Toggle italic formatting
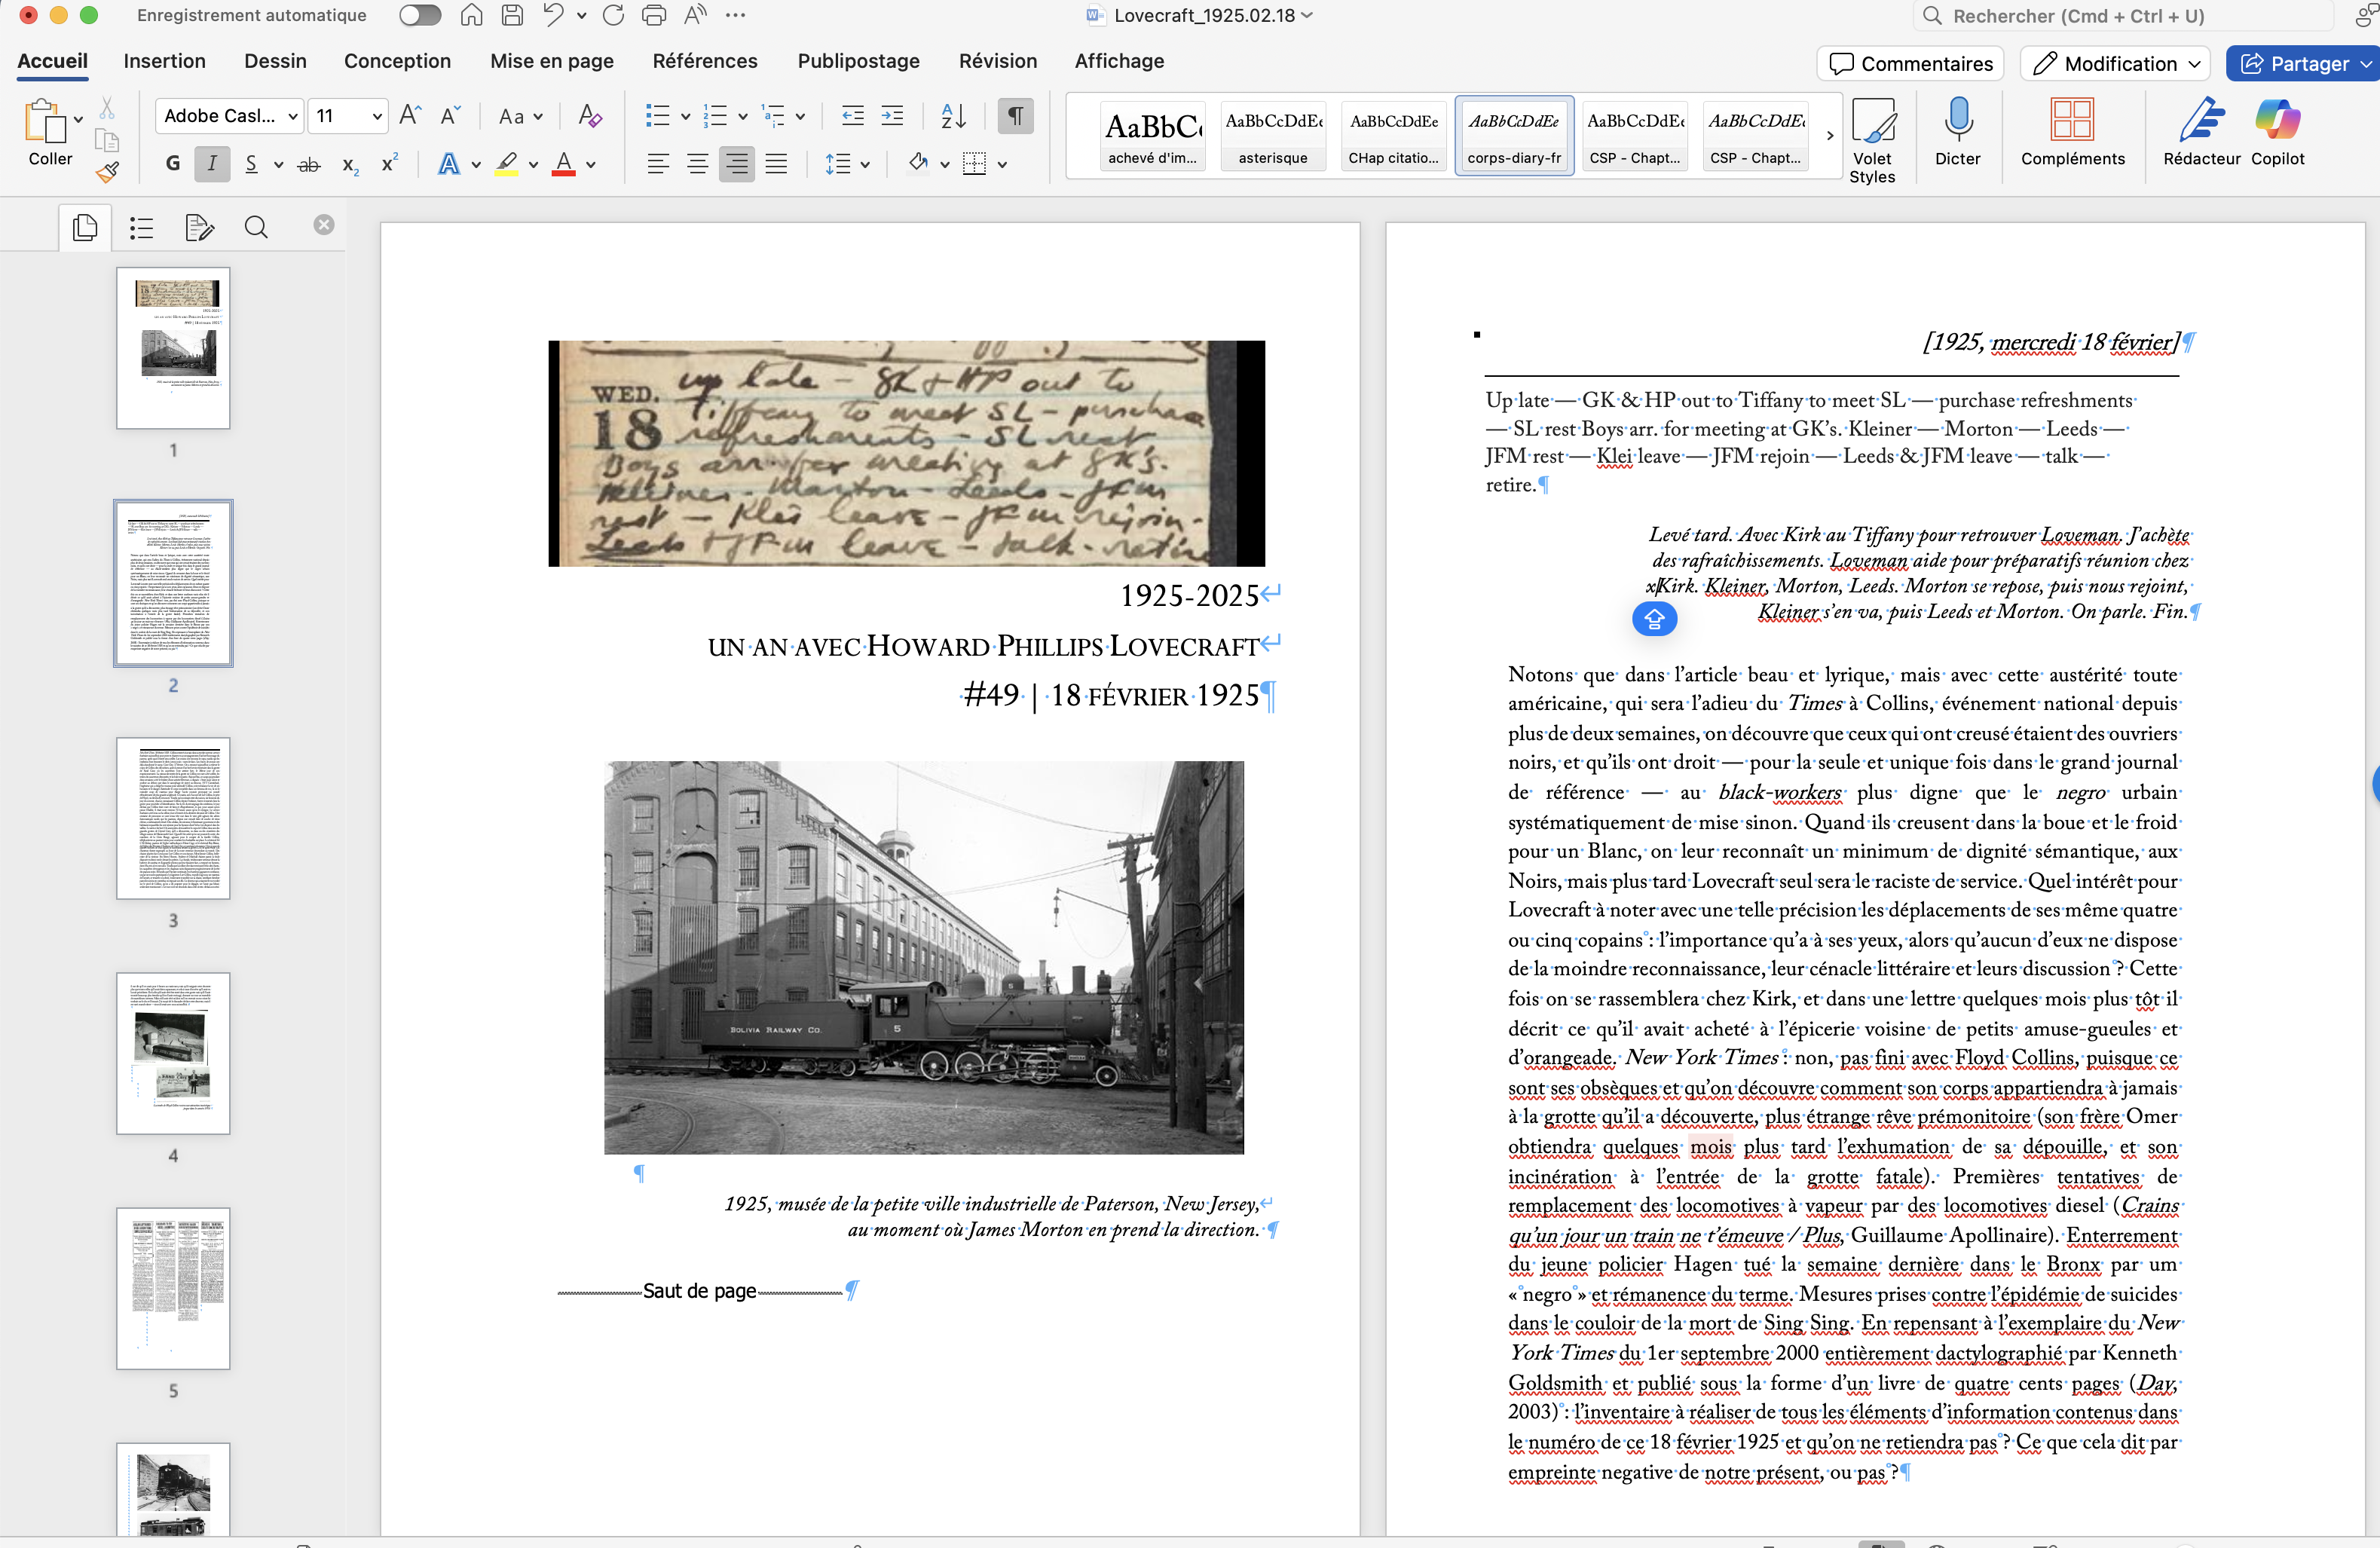 point(212,164)
